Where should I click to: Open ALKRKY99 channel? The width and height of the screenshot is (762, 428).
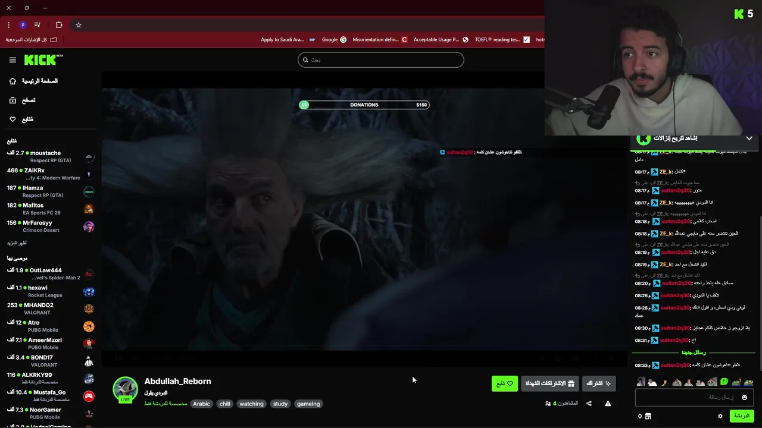click(50, 379)
